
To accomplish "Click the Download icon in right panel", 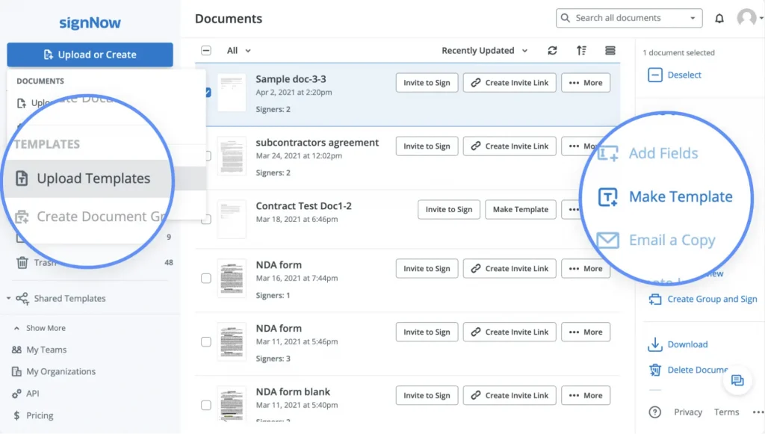I will pyautogui.click(x=655, y=344).
